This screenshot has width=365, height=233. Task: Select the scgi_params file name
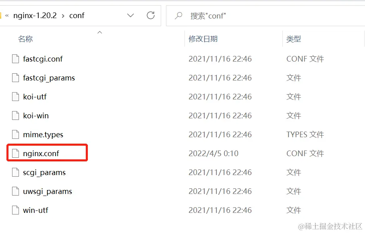pyautogui.click(x=44, y=173)
